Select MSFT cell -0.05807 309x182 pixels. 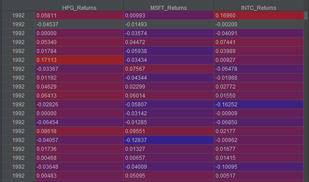169,105
